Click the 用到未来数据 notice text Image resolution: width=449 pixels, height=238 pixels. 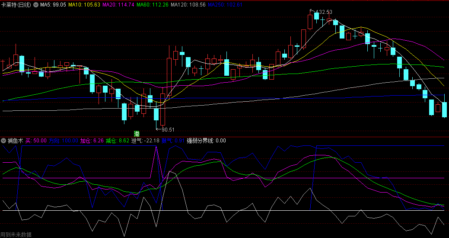click(16, 235)
